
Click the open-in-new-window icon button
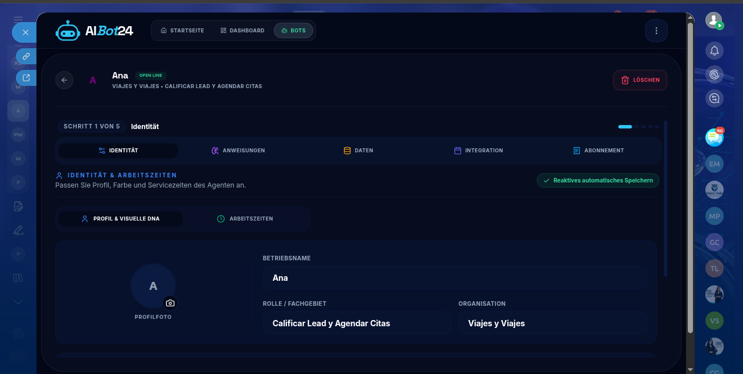[x=26, y=78]
